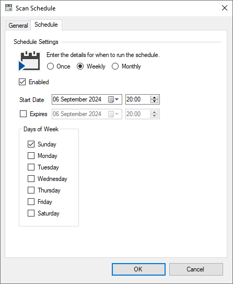Uncheck the Sunday checkbox
Image resolution: width=233 pixels, height=284 pixels.
31,144
